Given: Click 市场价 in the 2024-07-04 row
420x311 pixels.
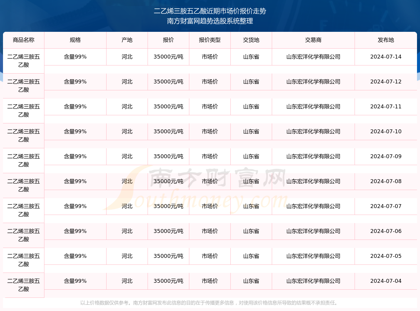Looking at the screenshot, I should [210, 281].
